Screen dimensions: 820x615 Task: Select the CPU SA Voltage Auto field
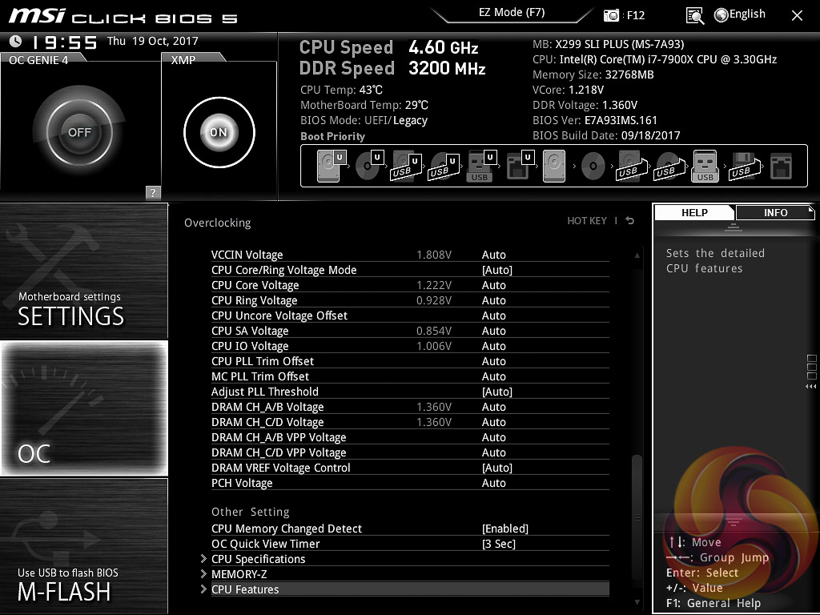(x=493, y=331)
